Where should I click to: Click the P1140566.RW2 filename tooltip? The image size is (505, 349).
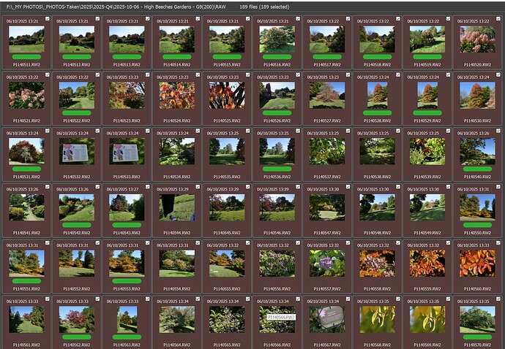point(281,318)
